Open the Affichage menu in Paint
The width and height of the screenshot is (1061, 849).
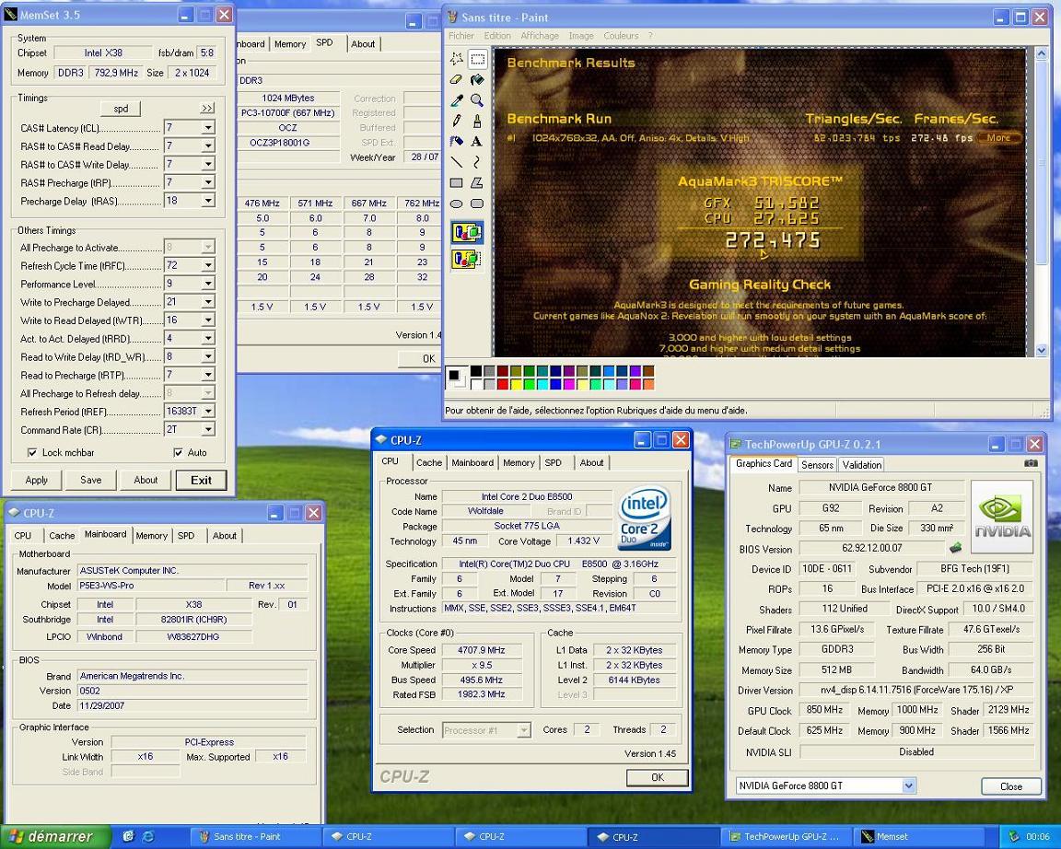point(540,36)
